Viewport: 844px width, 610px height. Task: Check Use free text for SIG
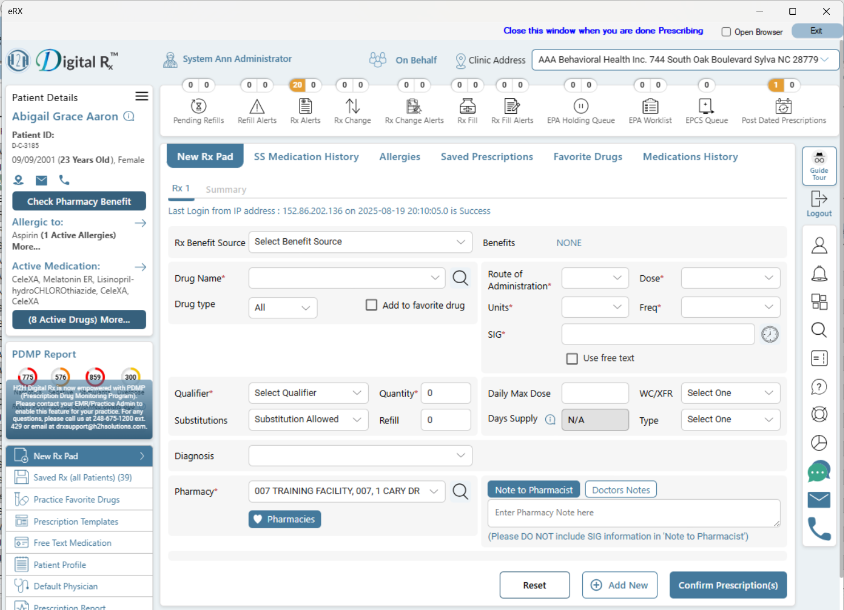click(x=572, y=358)
